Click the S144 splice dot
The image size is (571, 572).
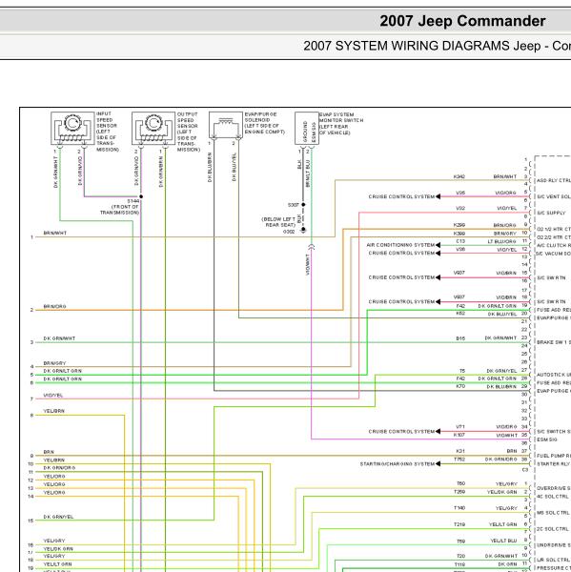coord(141,196)
